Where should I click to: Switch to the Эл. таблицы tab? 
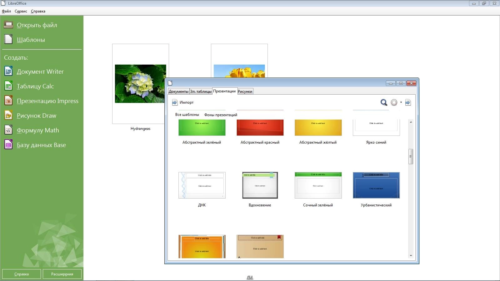(201, 91)
